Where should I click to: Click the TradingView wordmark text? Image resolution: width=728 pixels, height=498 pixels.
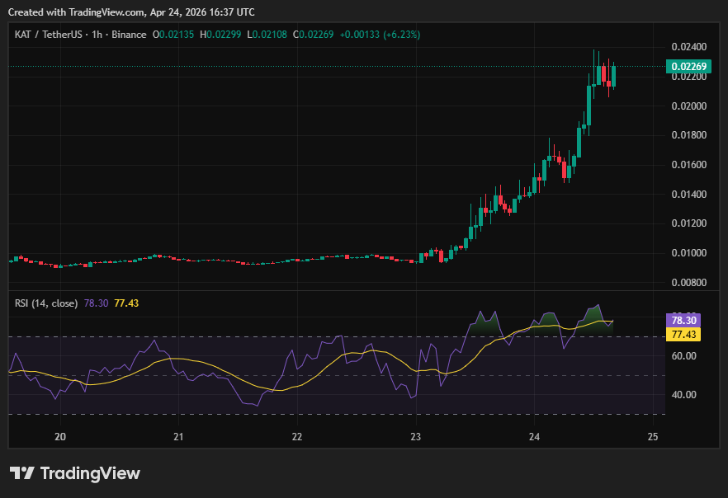[90, 473]
